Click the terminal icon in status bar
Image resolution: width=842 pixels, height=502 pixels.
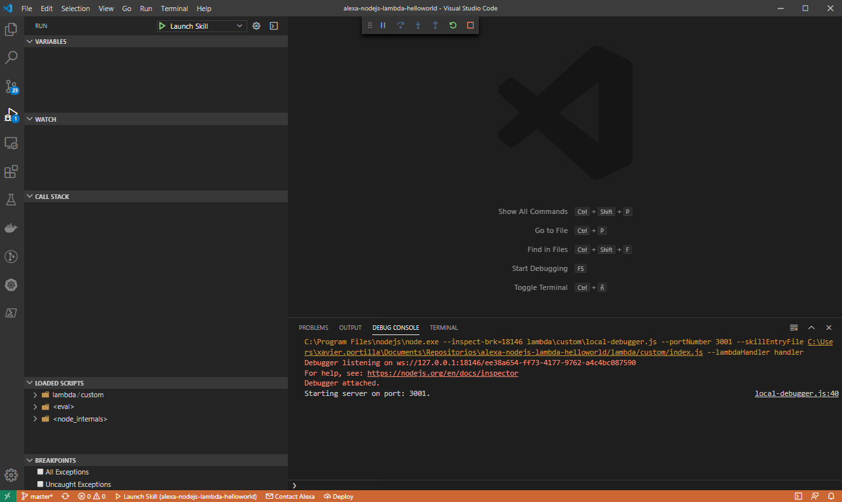tap(798, 496)
